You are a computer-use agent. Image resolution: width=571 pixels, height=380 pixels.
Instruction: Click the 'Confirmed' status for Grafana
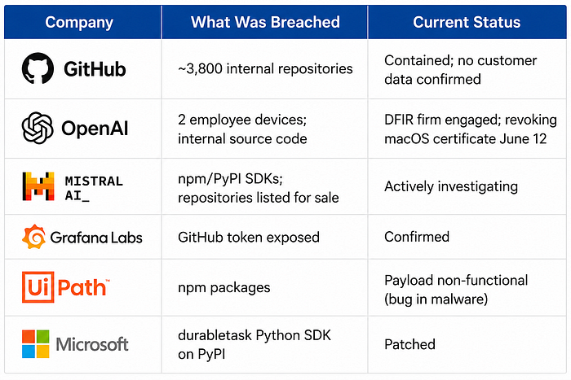tap(417, 237)
